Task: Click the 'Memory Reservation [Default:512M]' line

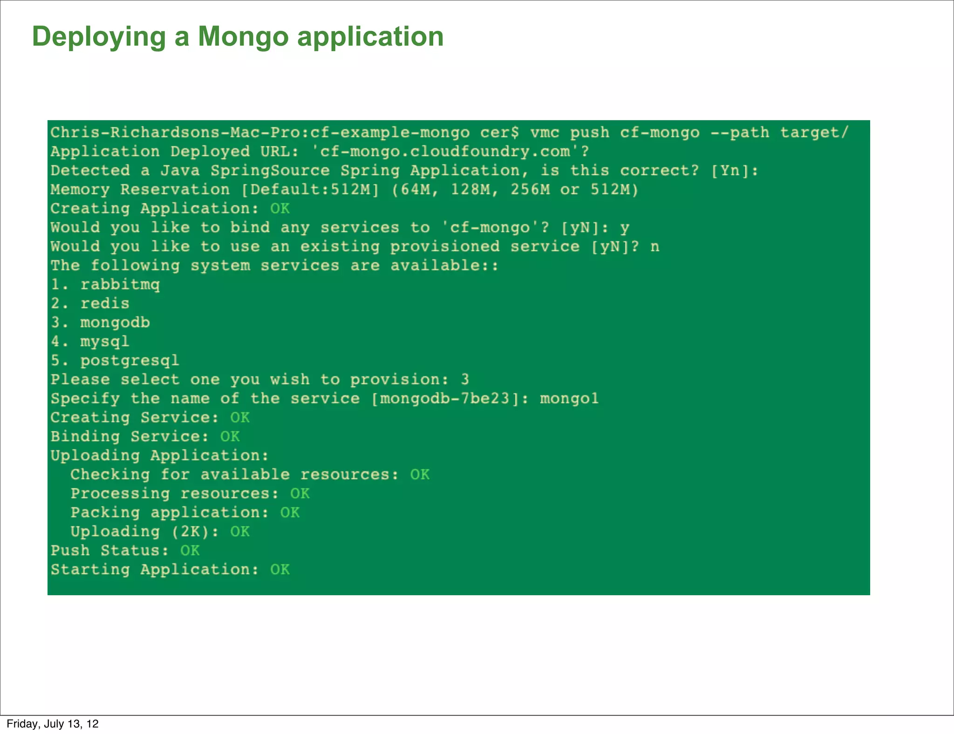Action: (344, 190)
